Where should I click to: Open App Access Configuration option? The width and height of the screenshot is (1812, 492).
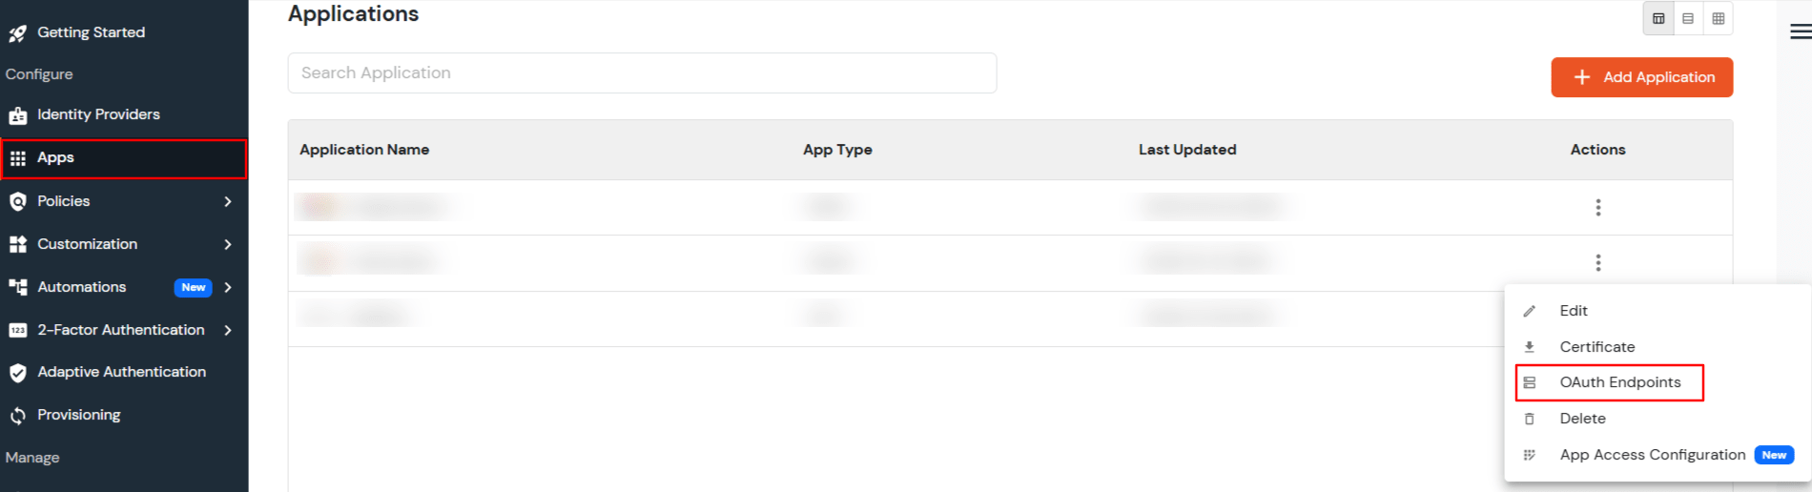[x=1652, y=455]
